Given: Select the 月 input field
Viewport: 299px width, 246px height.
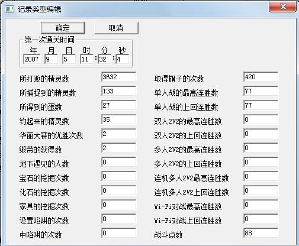Looking at the screenshot, I should (x=52, y=59).
